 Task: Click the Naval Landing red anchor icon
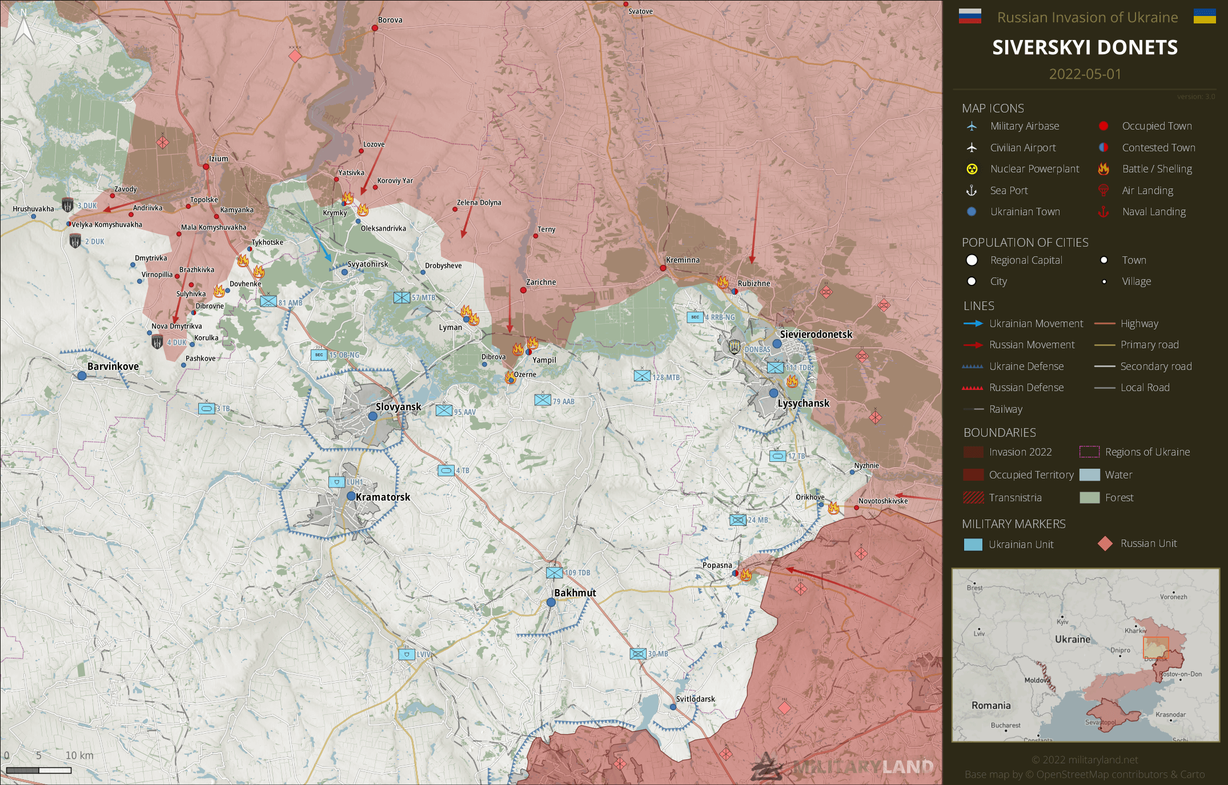coord(1103,212)
